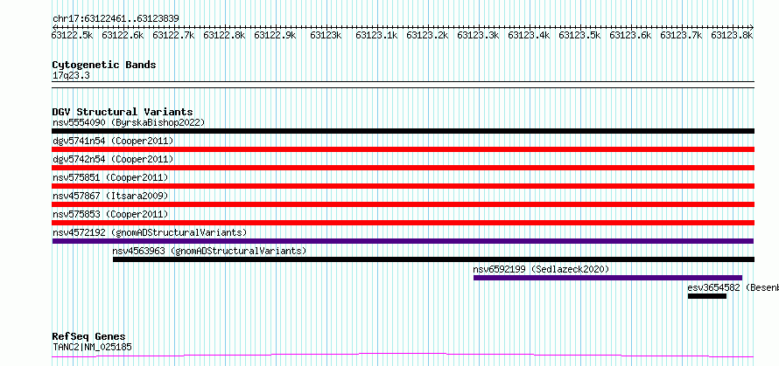Select the black bar for nsv5554090
This screenshot has height=366, width=779.
[404, 131]
